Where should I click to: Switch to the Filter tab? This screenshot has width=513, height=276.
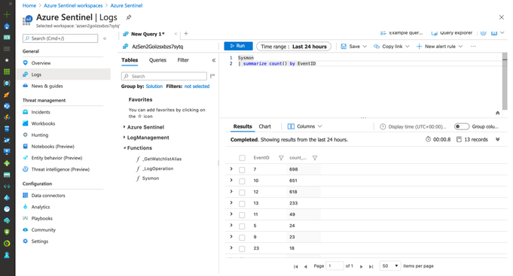[x=183, y=60]
